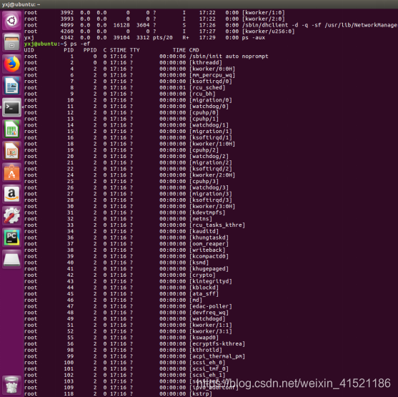398x397 pixels.
Task: Select the [kauditd] process name
Action: click(204, 231)
